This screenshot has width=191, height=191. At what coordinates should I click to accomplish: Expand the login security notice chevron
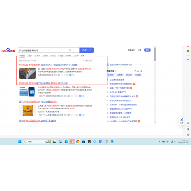pos(141,65)
